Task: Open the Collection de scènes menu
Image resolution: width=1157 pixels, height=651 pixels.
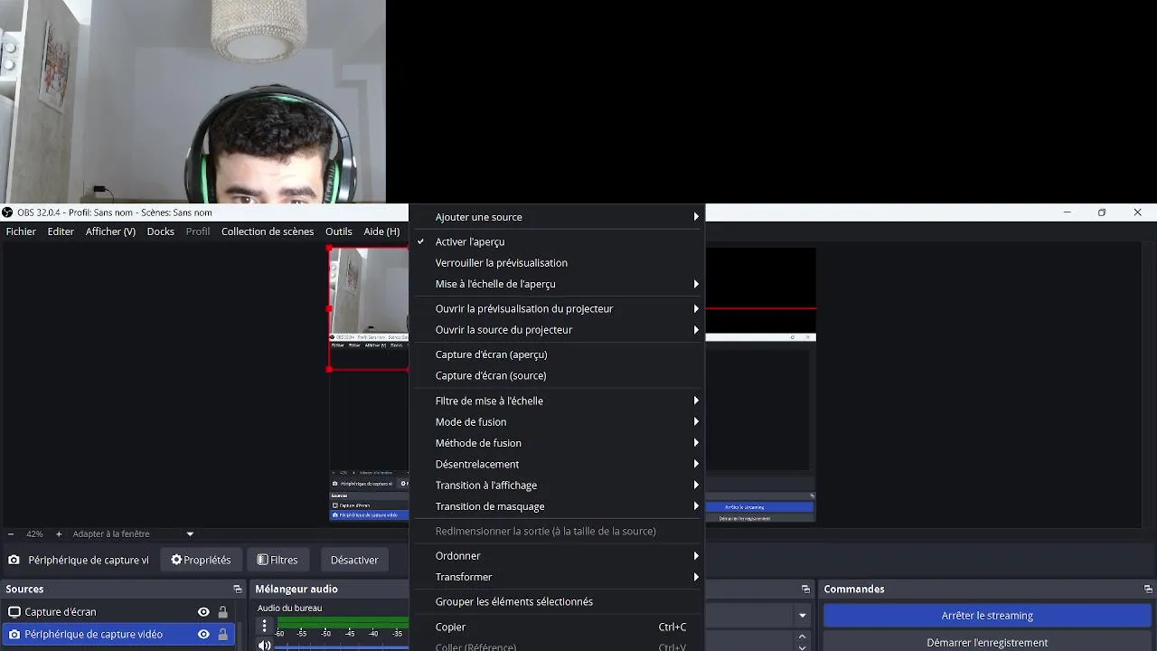Action: pyautogui.click(x=268, y=231)
